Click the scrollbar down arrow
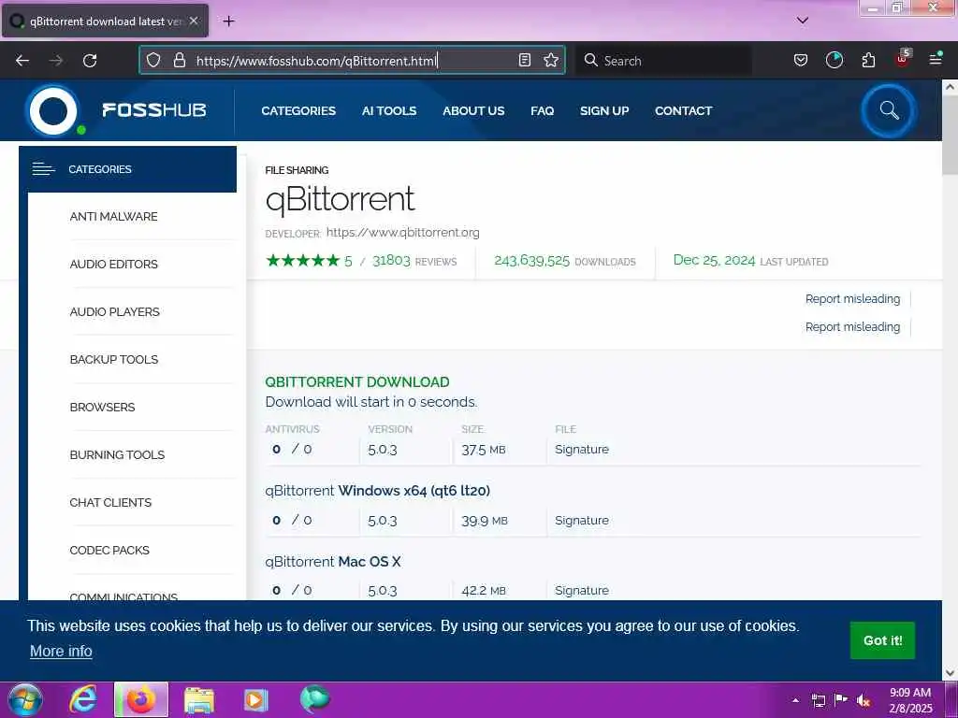 [950, 673]
